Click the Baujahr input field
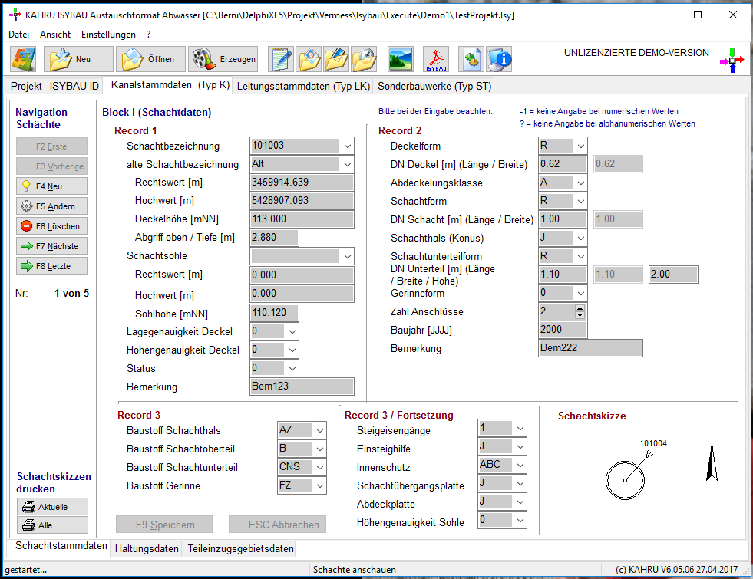This screenshot has height=579, width=753. (563, 330)
